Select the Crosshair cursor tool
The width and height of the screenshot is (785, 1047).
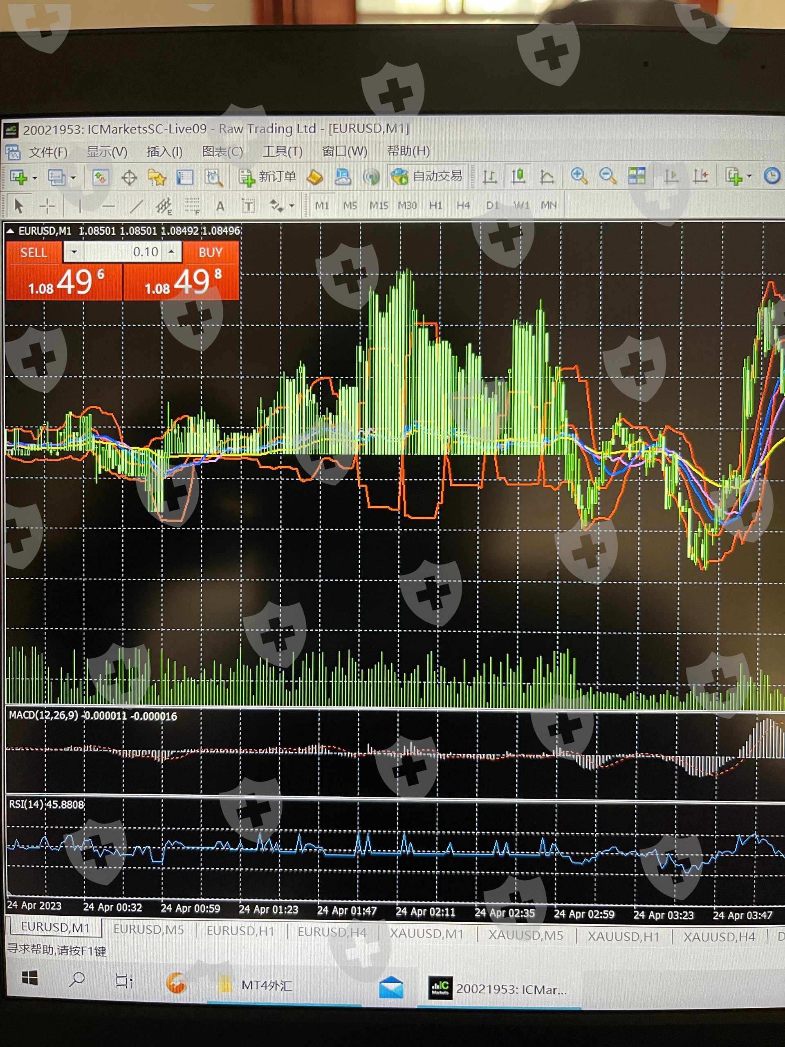tap(47, 206)
